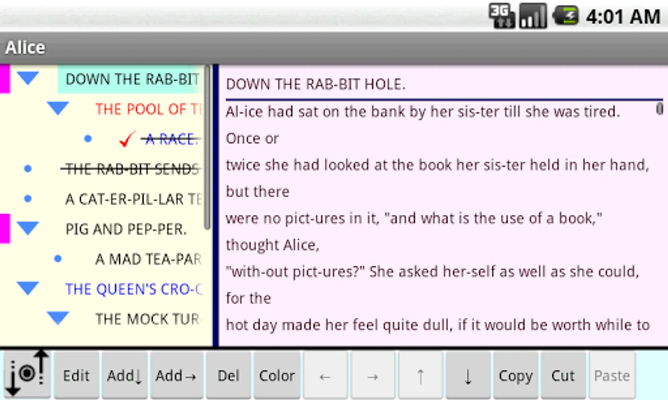Select PIG AND PEP-PER tree item
The image size is (668, 400).
(x=126, y=229)
